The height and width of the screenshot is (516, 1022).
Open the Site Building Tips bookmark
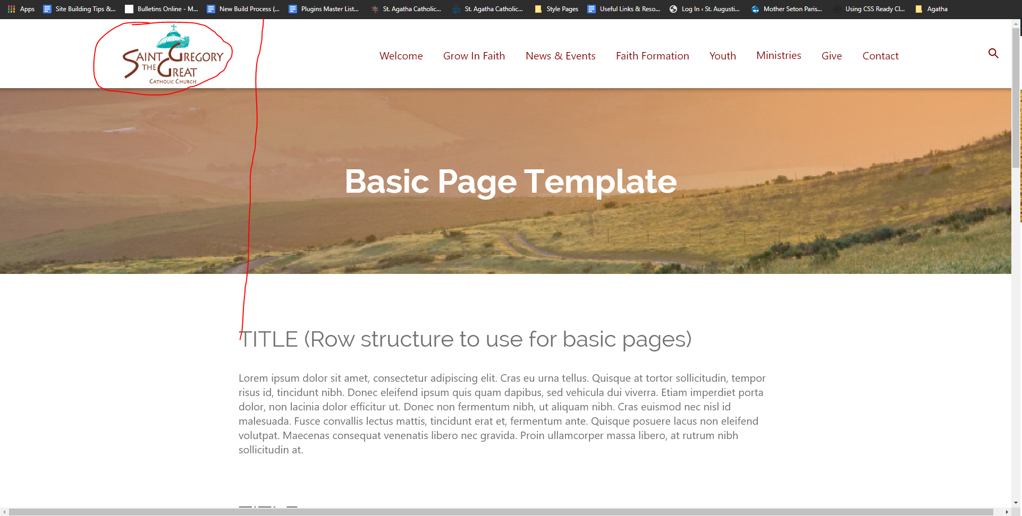click(x=79, y=9)
